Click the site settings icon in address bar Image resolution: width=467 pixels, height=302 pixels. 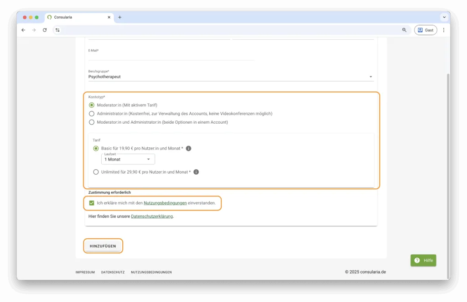pyautogui.click(x=57, y=30)
